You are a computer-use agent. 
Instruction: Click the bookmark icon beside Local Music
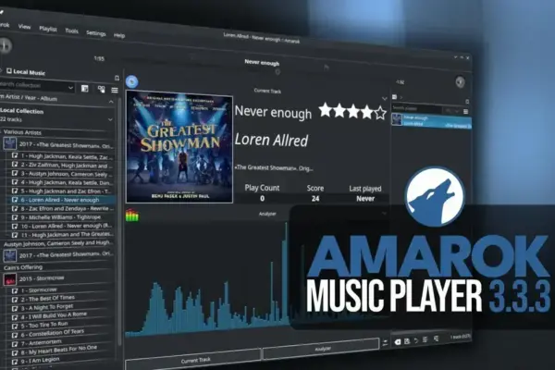tap(117, 78)
